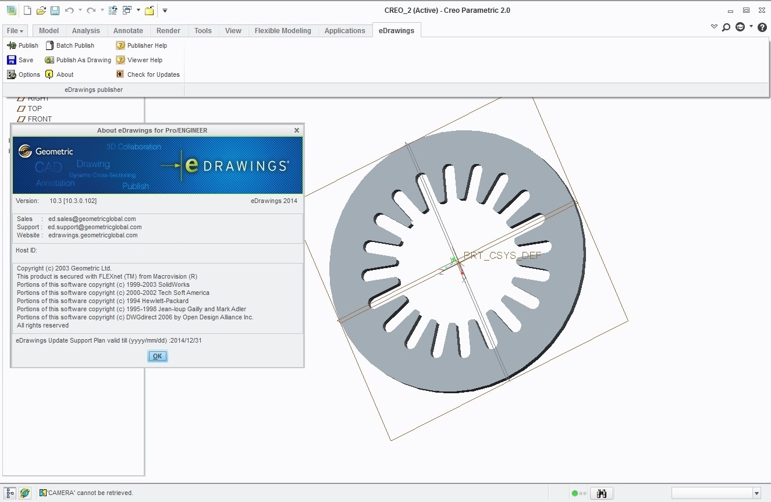Select the eDrawings tab

(396, 31)
